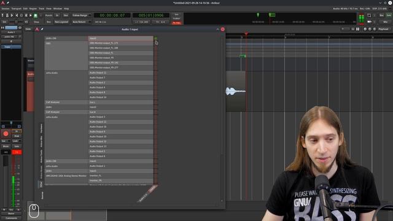Image resolution: width=393 pixels, height=221 pixels.
Task: Toggle the Solo alert button
Action: coord(176,15)
